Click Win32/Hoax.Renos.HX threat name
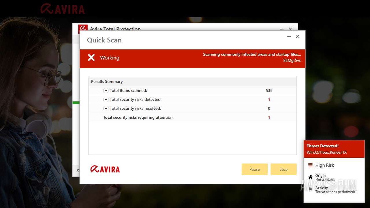This screenshot has height=208, width=370. click(x=327, y=152)
